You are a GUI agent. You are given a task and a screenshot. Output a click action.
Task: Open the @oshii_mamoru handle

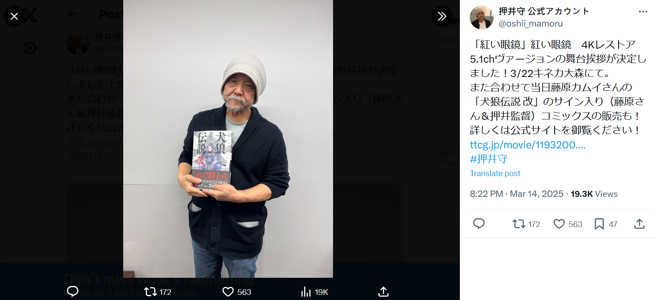[531, 23]
